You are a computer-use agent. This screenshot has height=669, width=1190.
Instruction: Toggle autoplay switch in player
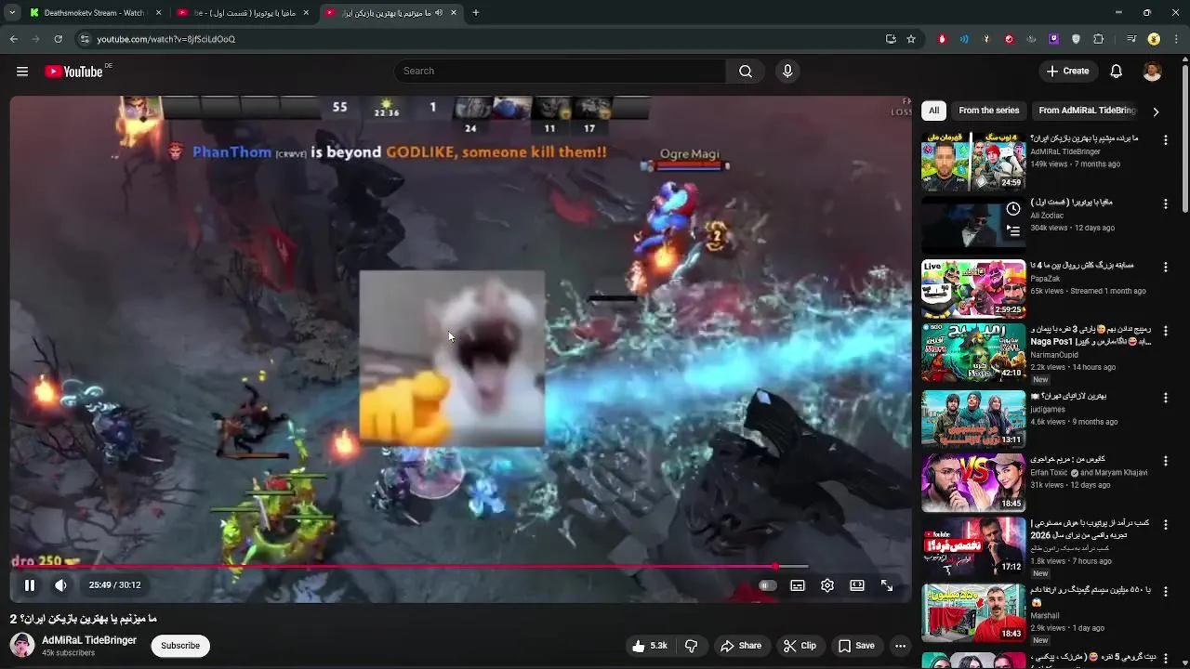click(767, 585)
